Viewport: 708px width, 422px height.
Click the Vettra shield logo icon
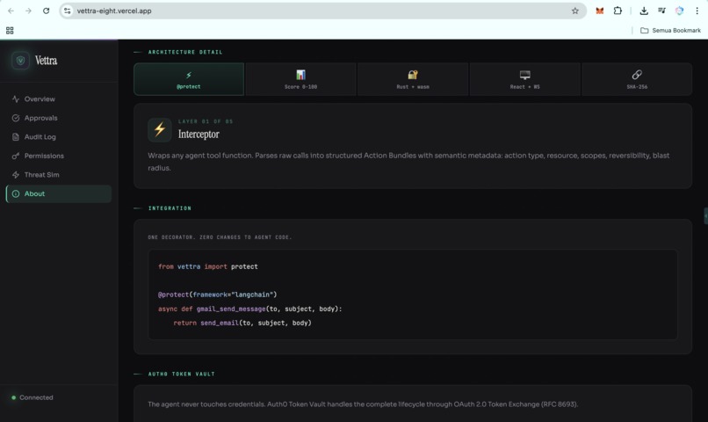tap(20, 60)
